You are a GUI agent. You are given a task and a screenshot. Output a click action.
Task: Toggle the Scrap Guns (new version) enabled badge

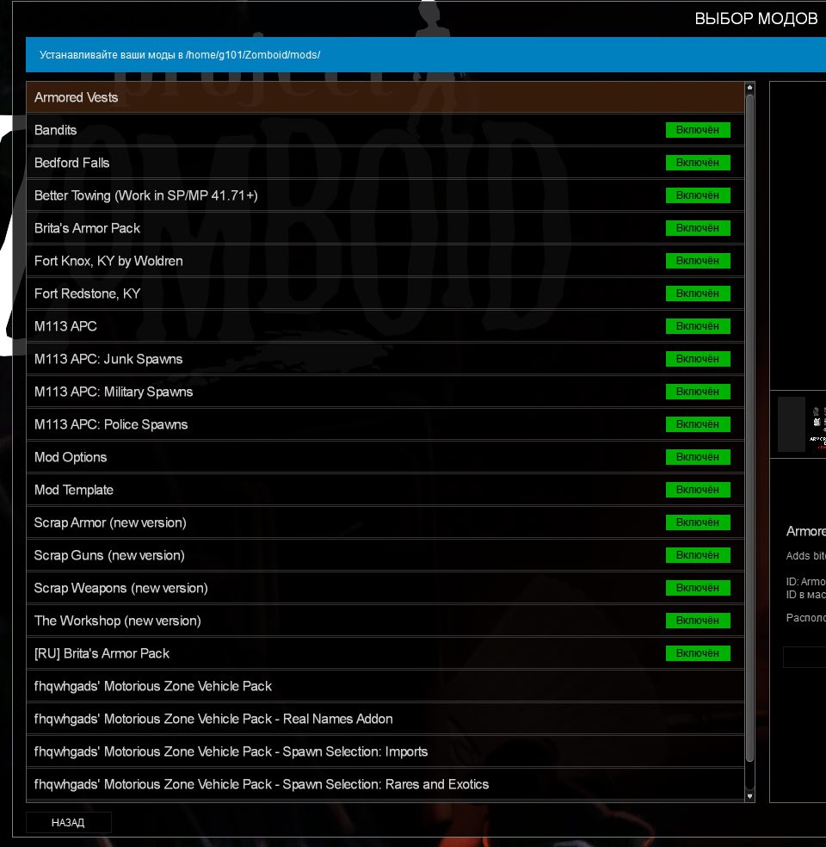coord(698,555)
